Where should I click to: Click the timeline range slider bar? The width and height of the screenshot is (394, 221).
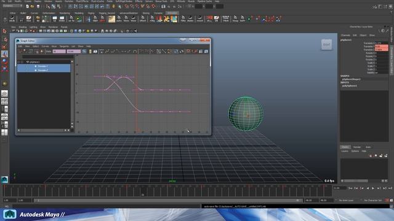click(x=168, y=201)
